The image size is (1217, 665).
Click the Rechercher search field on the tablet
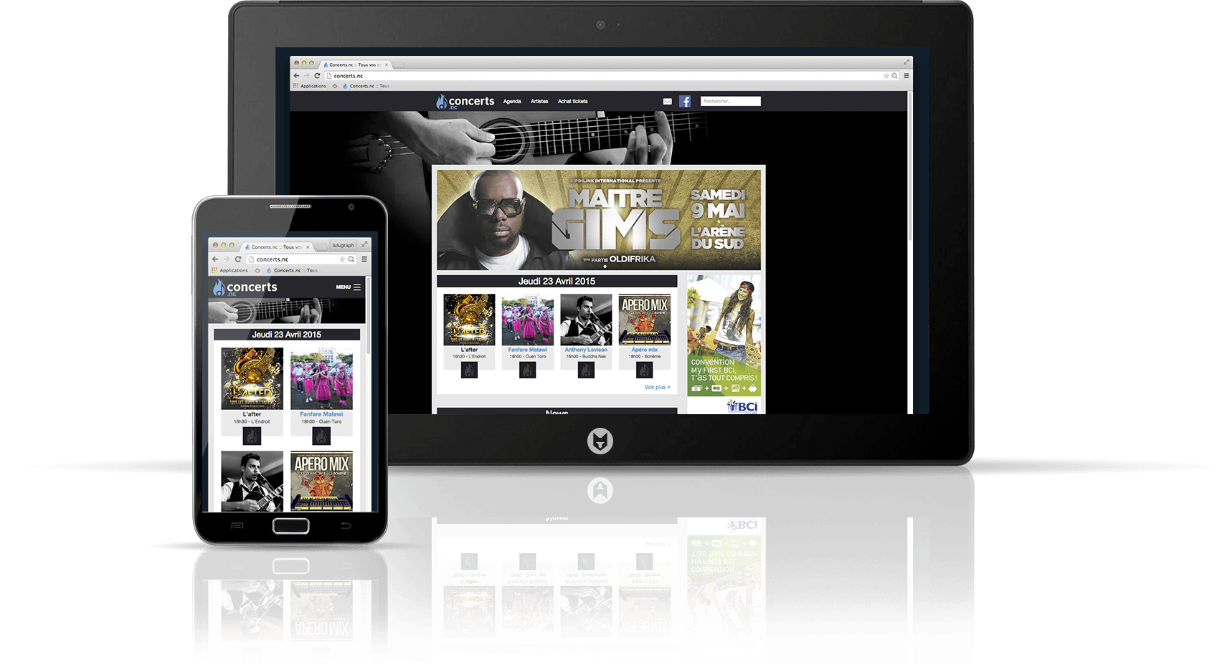(730, 101)
